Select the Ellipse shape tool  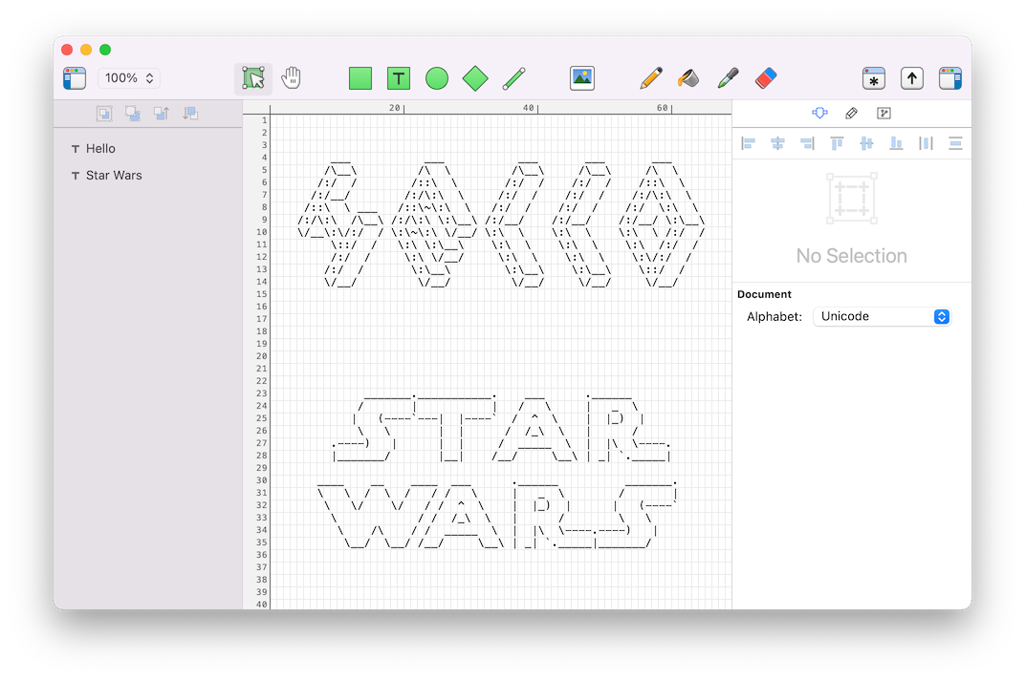[437, 78]
